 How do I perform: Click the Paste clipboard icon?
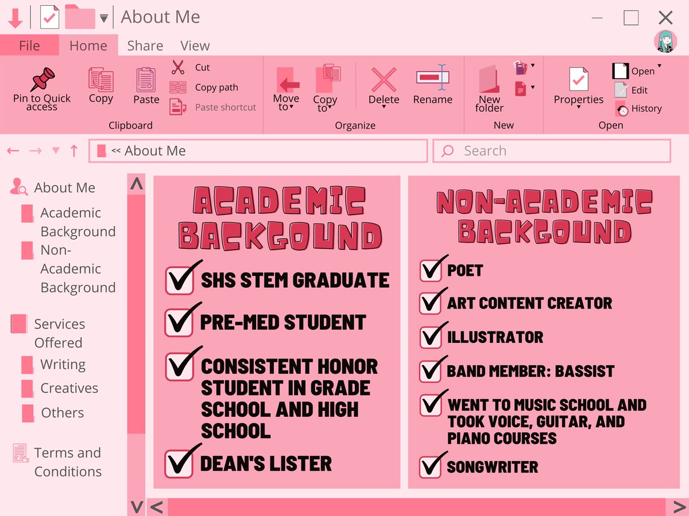pos(146,80)
